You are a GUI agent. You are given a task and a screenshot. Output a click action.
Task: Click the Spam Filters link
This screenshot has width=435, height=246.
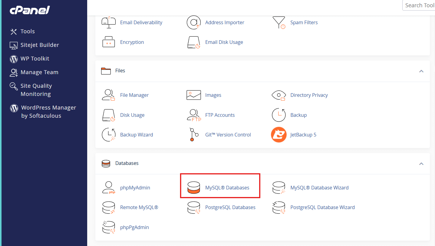[304, 22]
